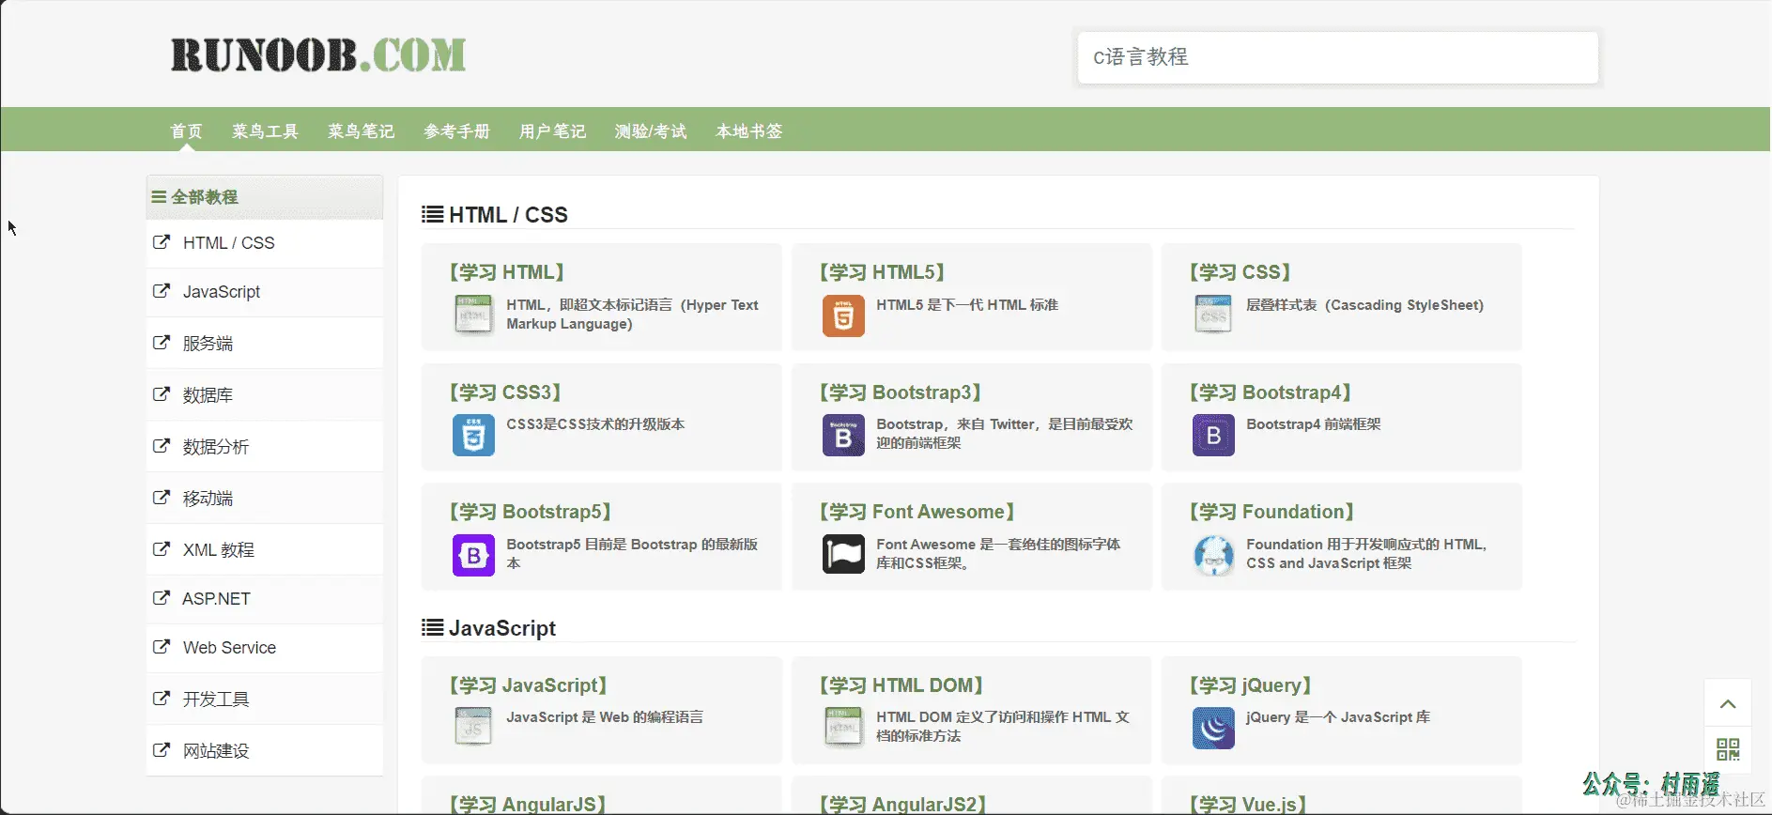
Task: Click the CSS3 shield icon
Action: click(473, 435)
